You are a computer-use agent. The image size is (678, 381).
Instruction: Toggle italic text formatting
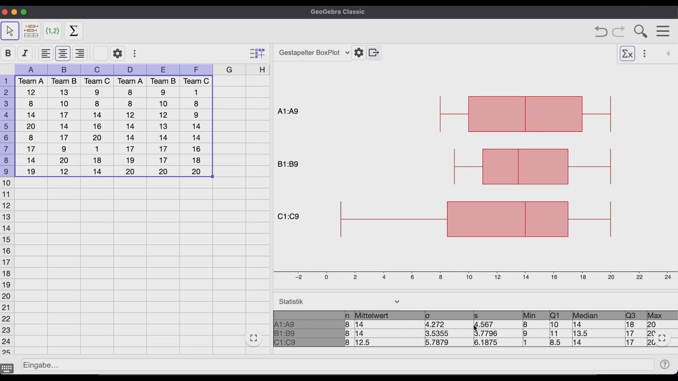tap(25, 53)
